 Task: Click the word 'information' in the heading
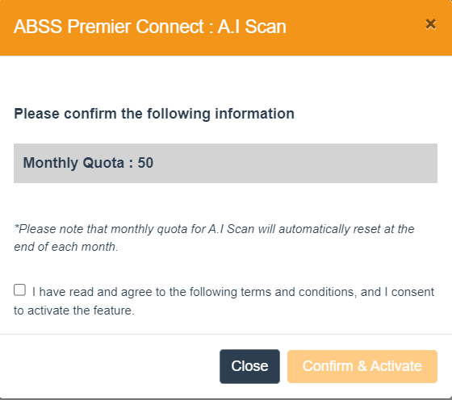255,113
